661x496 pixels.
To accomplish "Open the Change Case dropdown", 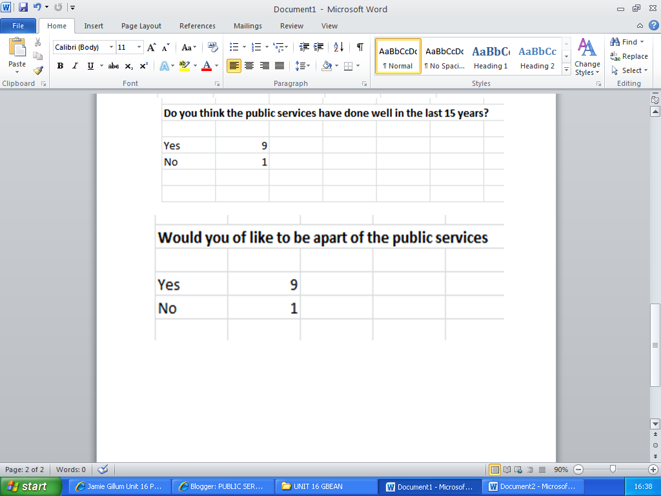I will coord(189,47).
